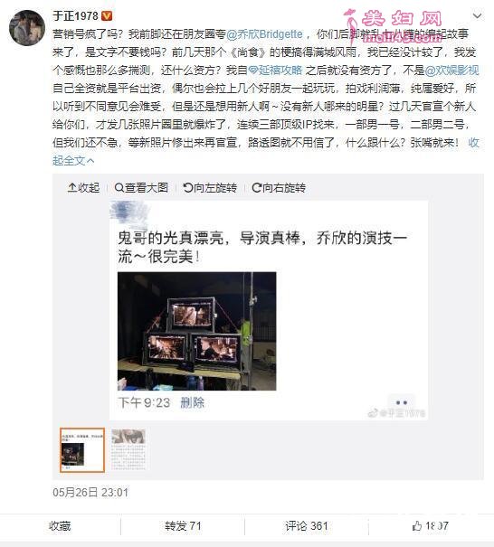Image resolution: width=494 pixels, height=547 pixels.
Task: Click the 收藏 favorite button
Action: [60, 525]
